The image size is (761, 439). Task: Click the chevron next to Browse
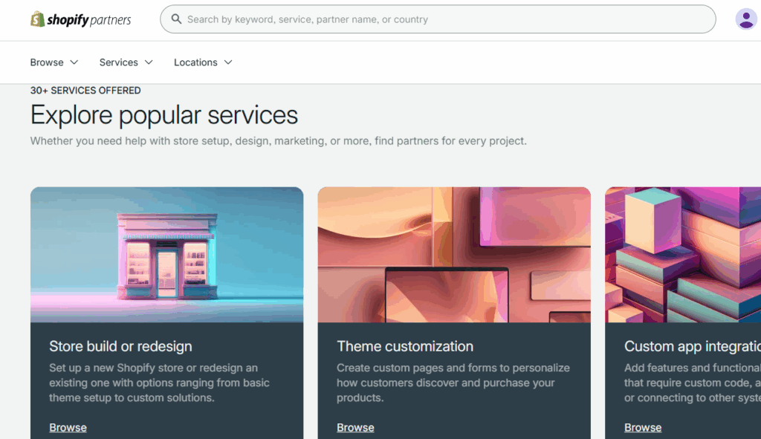74,62
